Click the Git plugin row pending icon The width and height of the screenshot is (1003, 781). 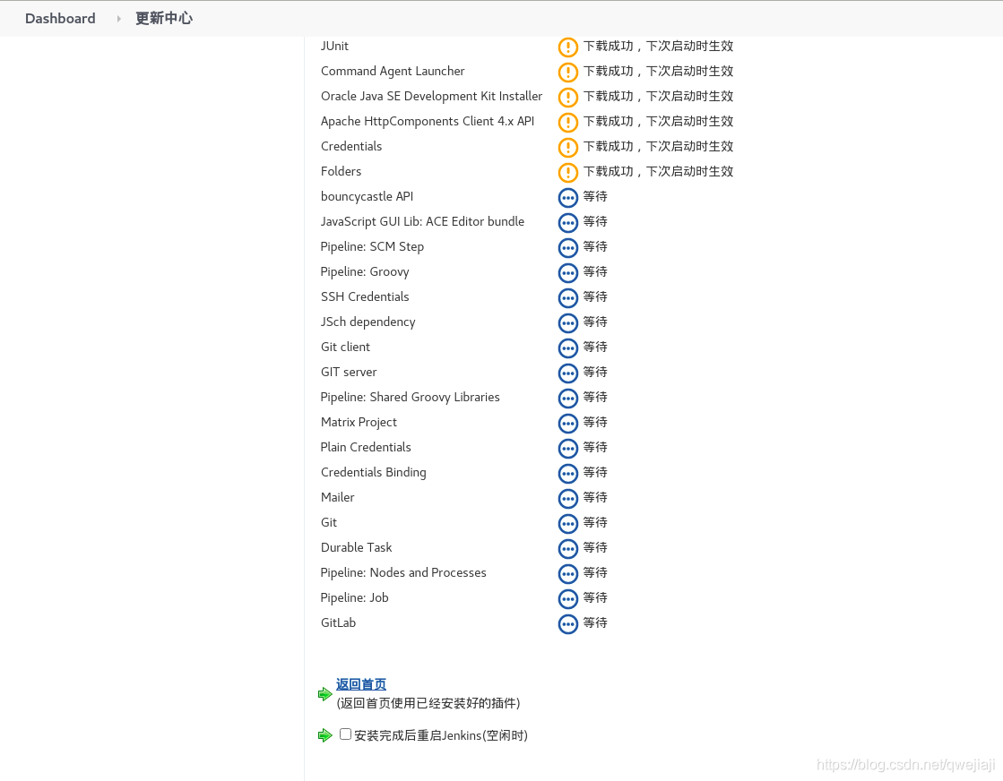[567, 523]
